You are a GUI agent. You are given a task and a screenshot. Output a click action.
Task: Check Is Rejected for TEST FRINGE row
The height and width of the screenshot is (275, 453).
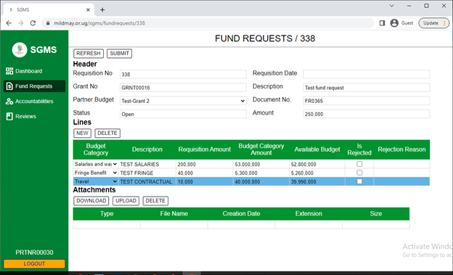point(359,173)
